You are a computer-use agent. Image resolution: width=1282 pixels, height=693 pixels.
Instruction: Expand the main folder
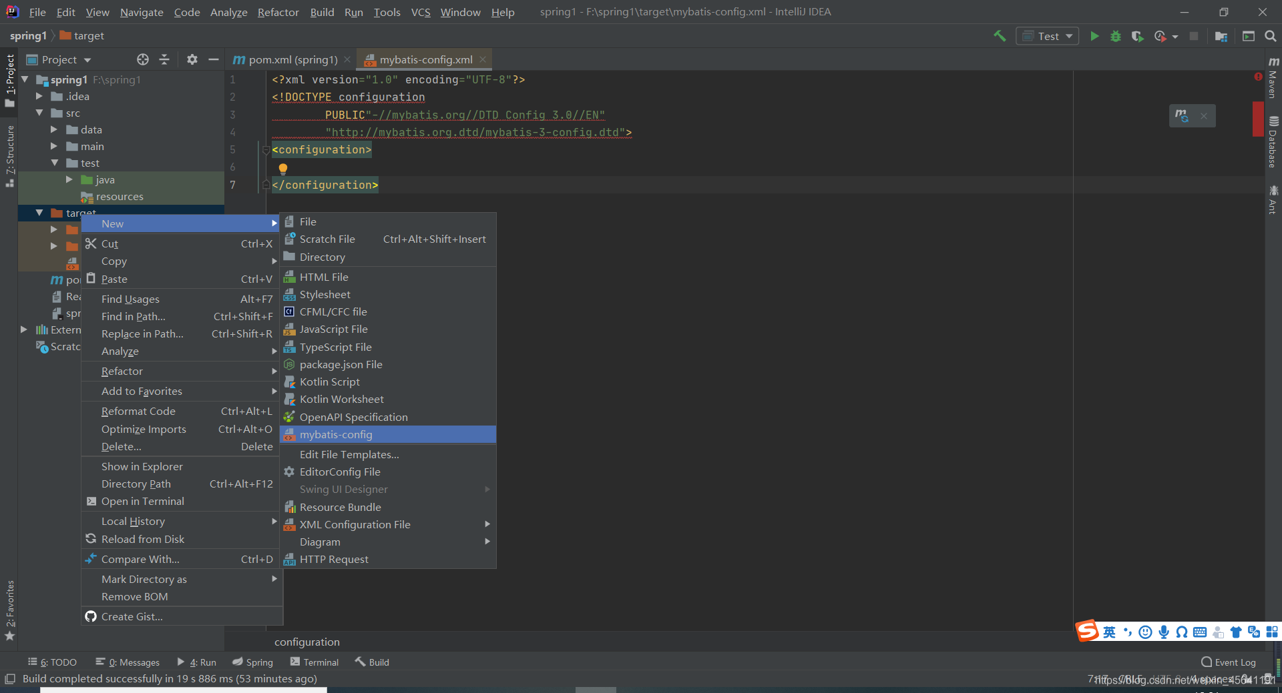[54, 146]
